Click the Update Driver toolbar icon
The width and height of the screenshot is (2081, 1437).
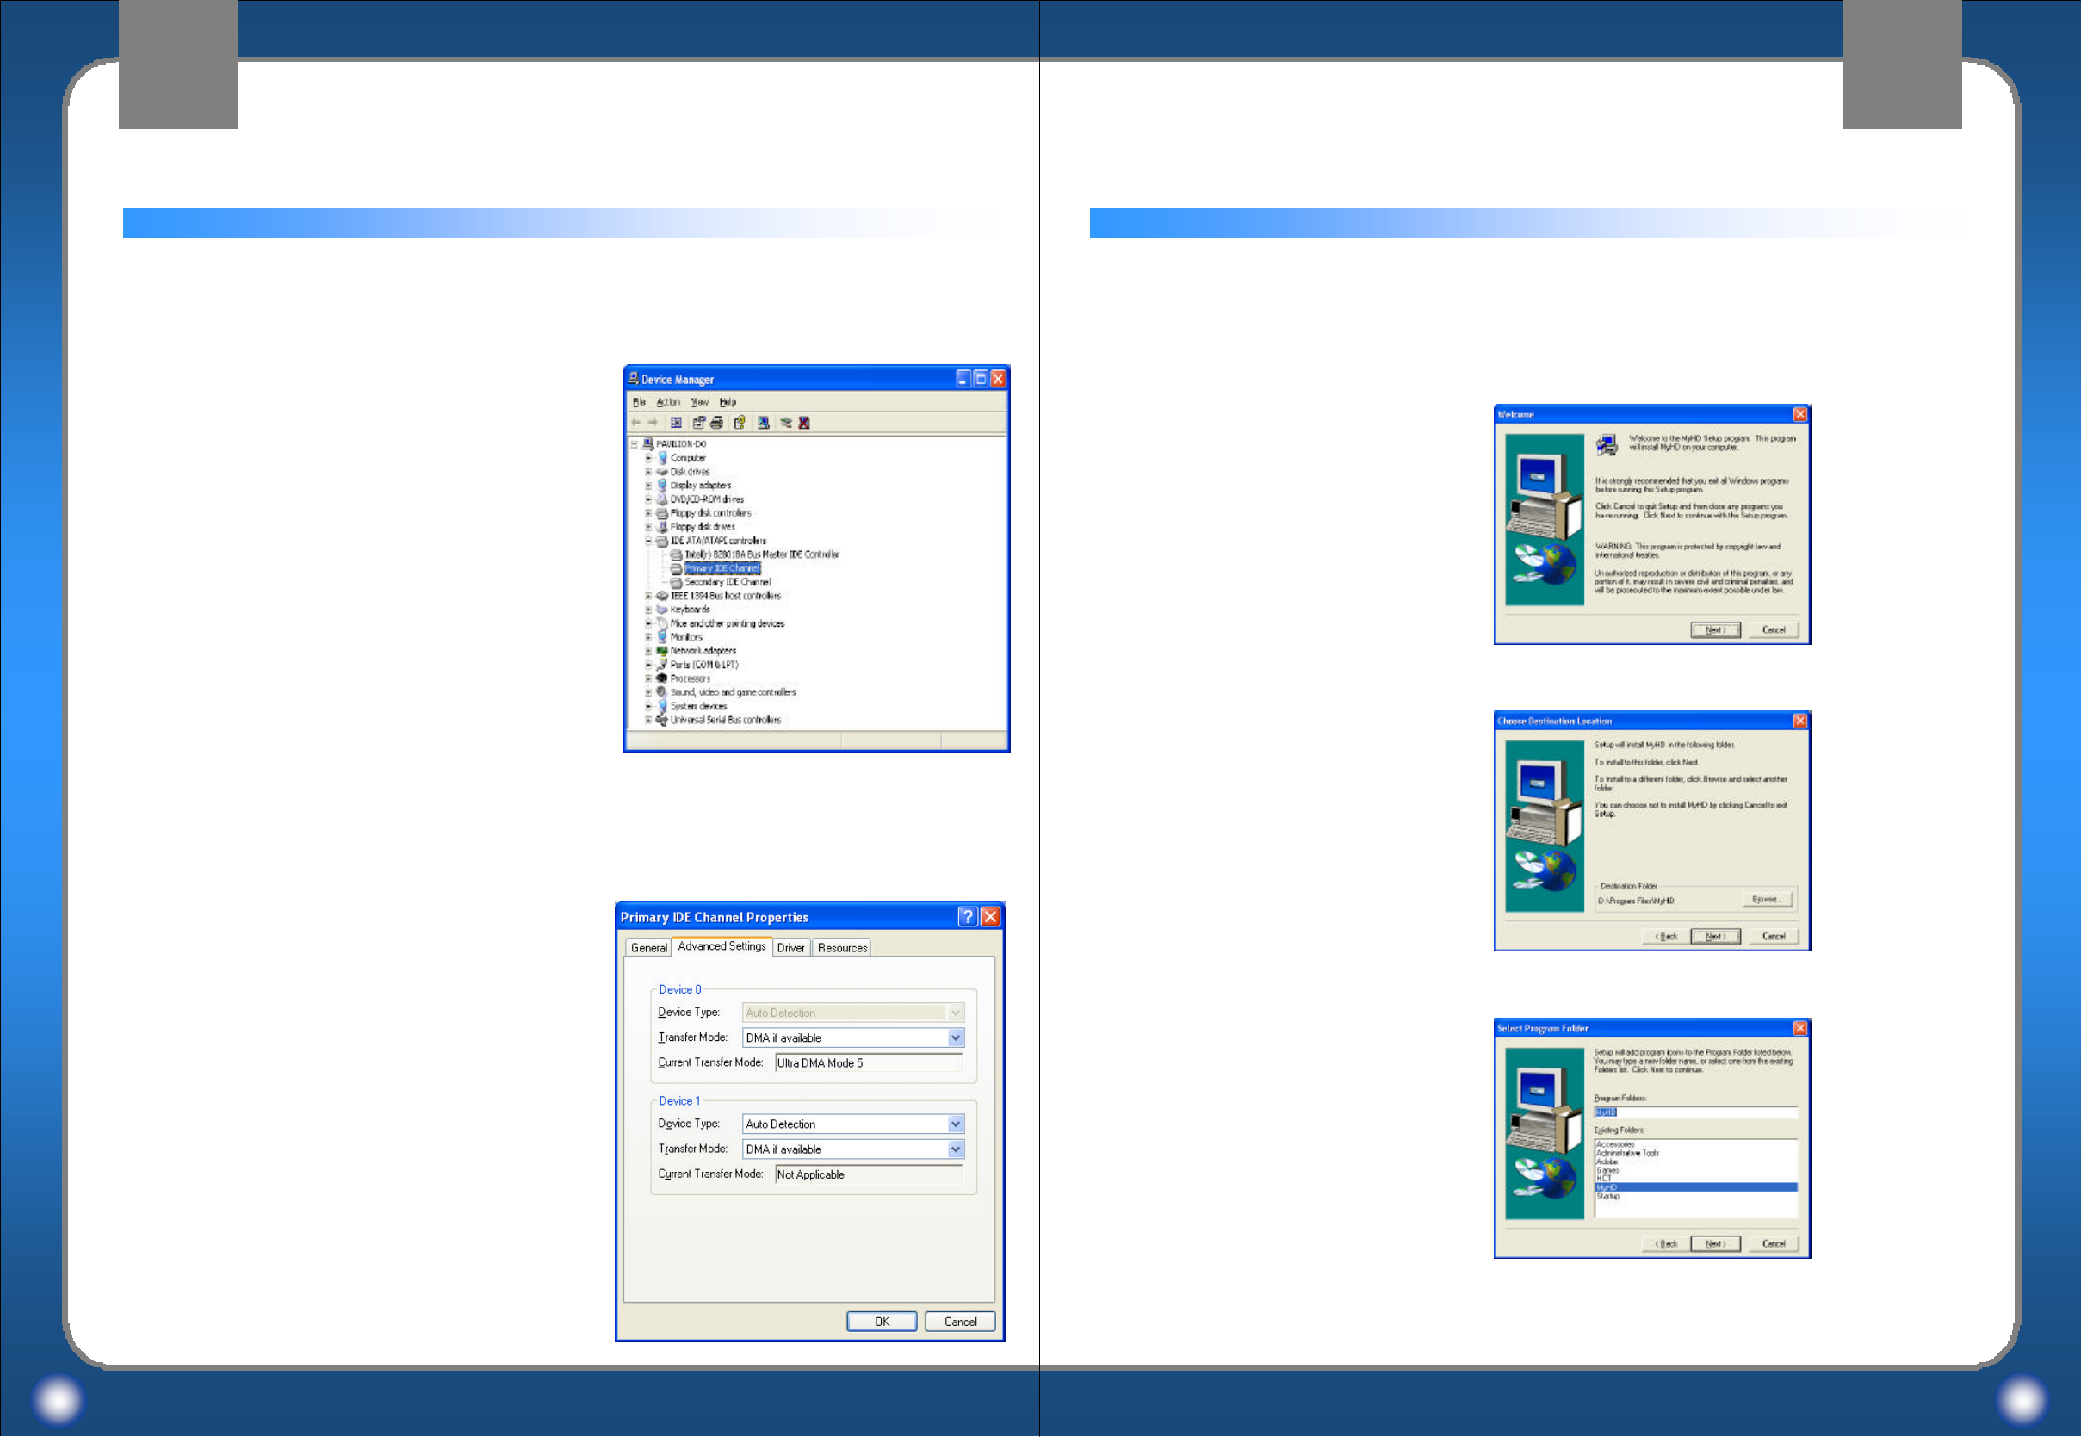click(786, 423)
